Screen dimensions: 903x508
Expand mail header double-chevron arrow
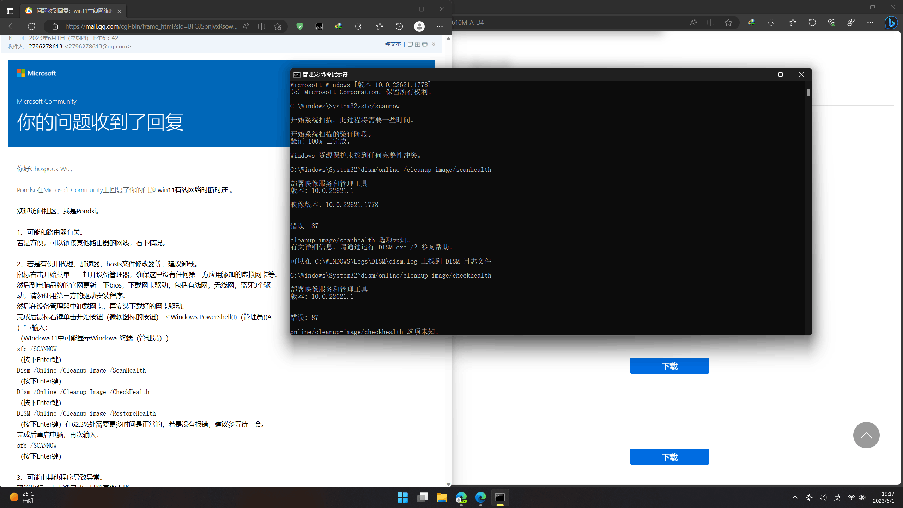pos(434,44)
